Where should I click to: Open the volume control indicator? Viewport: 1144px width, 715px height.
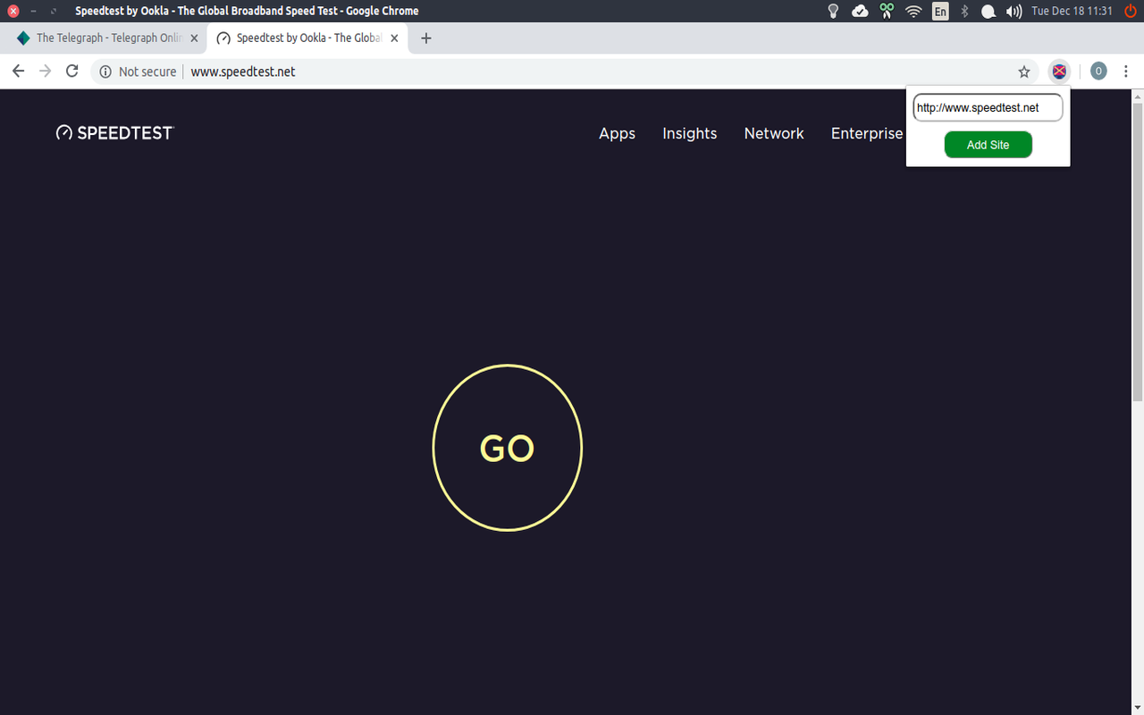pos(1014,11)
